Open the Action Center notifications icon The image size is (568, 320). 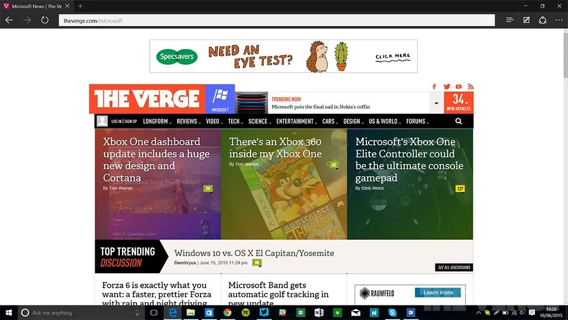[532, 312]
